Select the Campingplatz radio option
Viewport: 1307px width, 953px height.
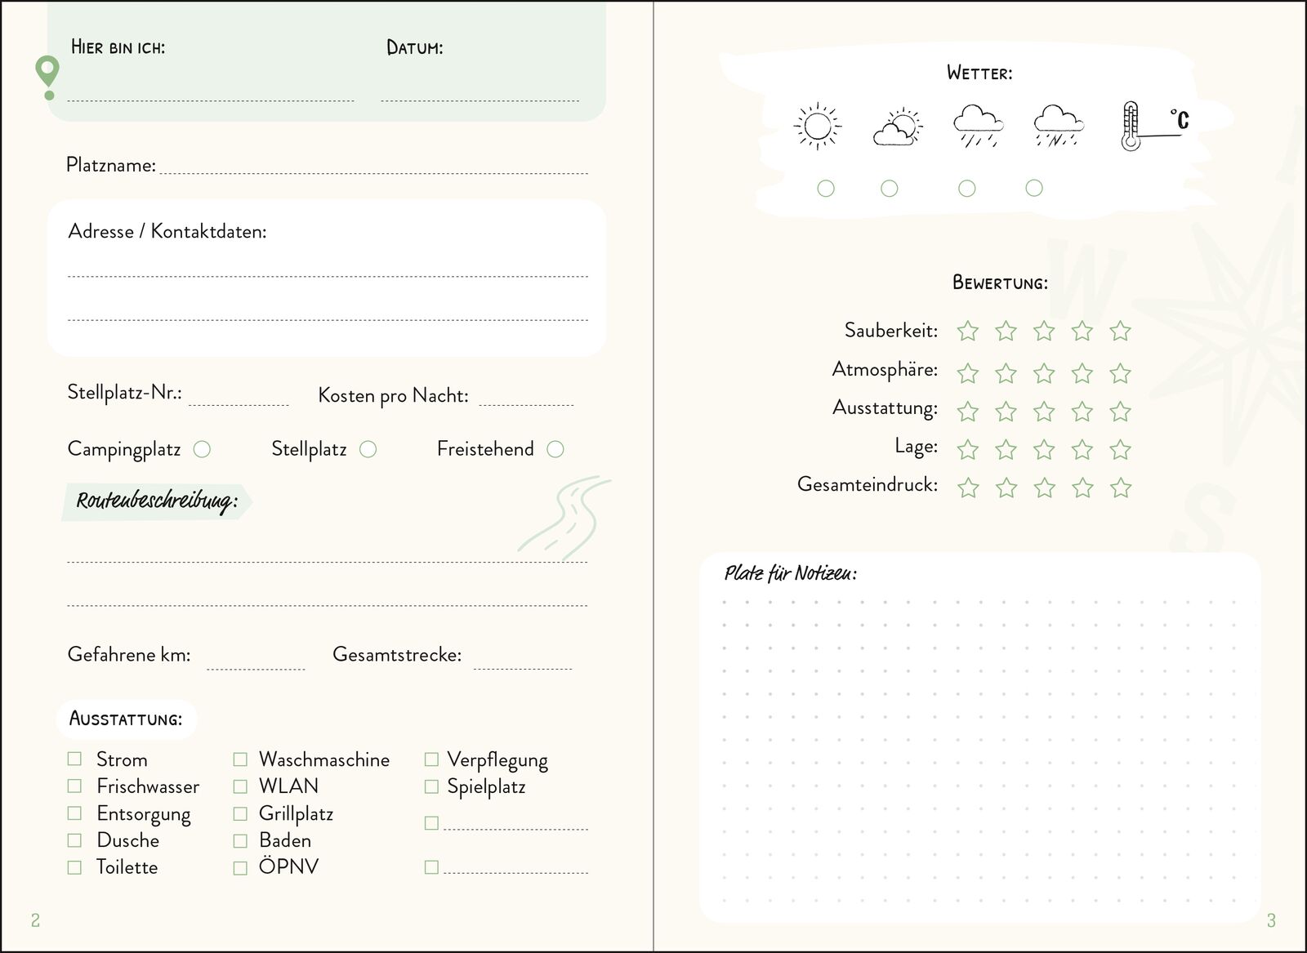click(x=202, y=449)
